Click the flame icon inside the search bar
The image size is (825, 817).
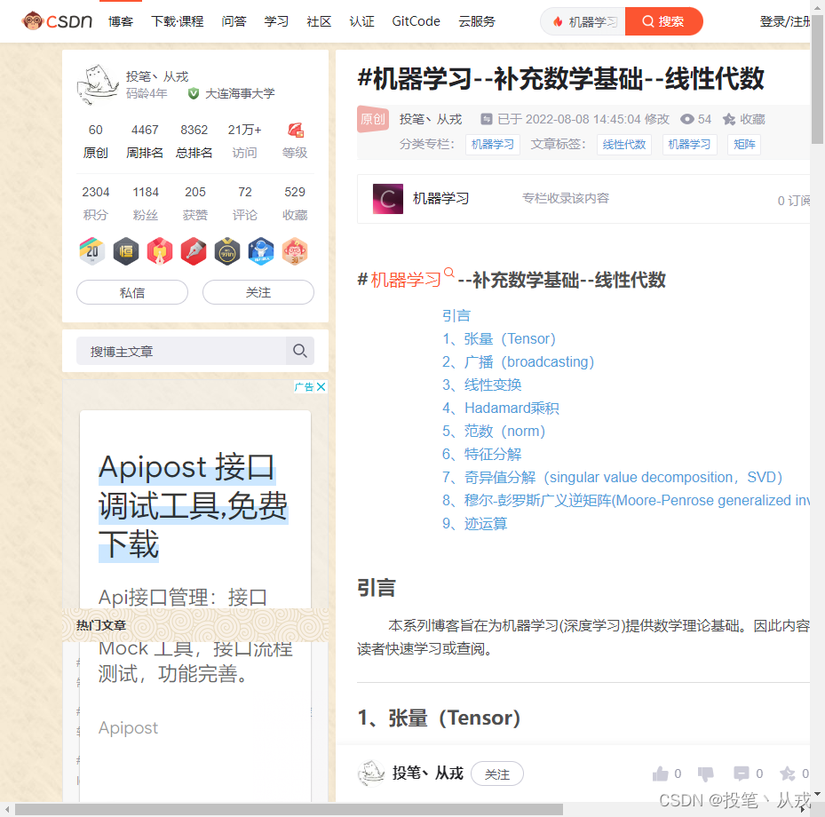558,21
